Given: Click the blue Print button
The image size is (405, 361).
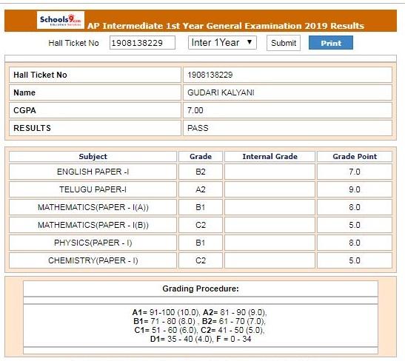Looking at the screenshot, I should coord(331,43).
